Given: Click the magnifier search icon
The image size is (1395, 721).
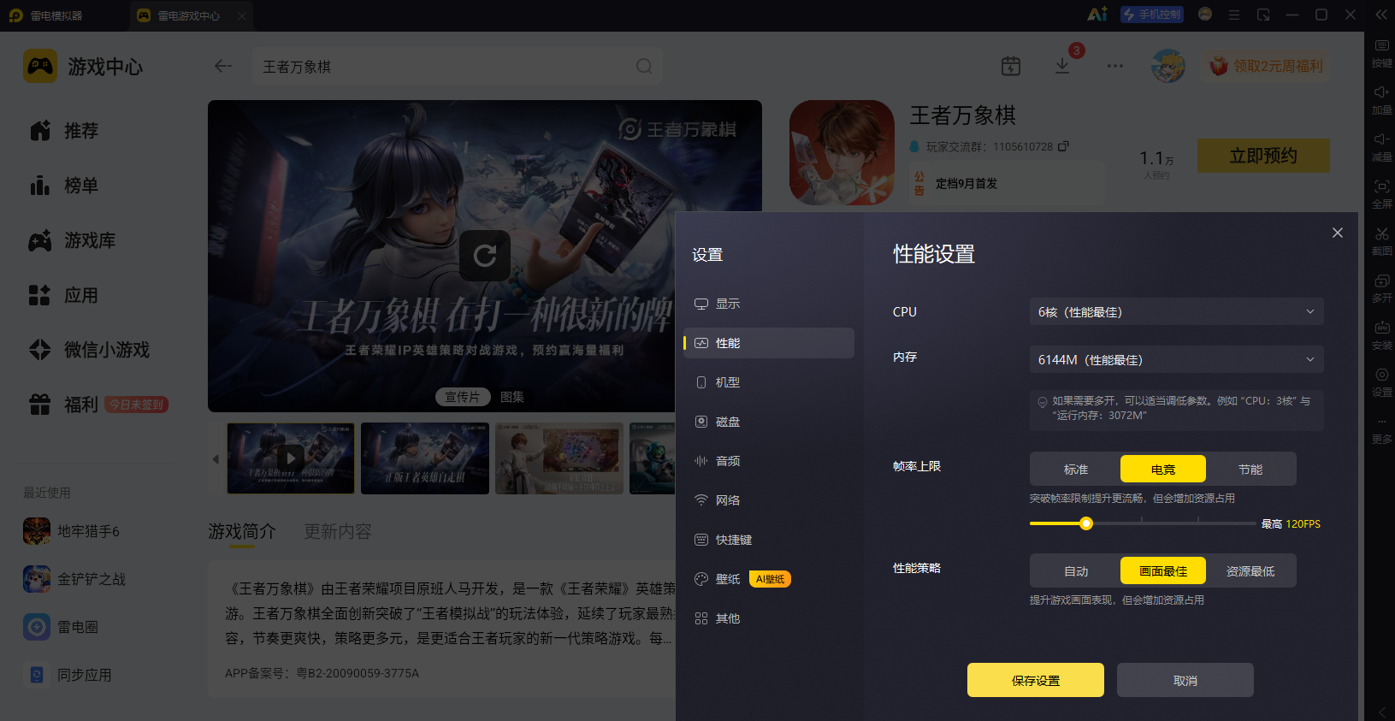Looking at the screenshot, I should [644, 66].
